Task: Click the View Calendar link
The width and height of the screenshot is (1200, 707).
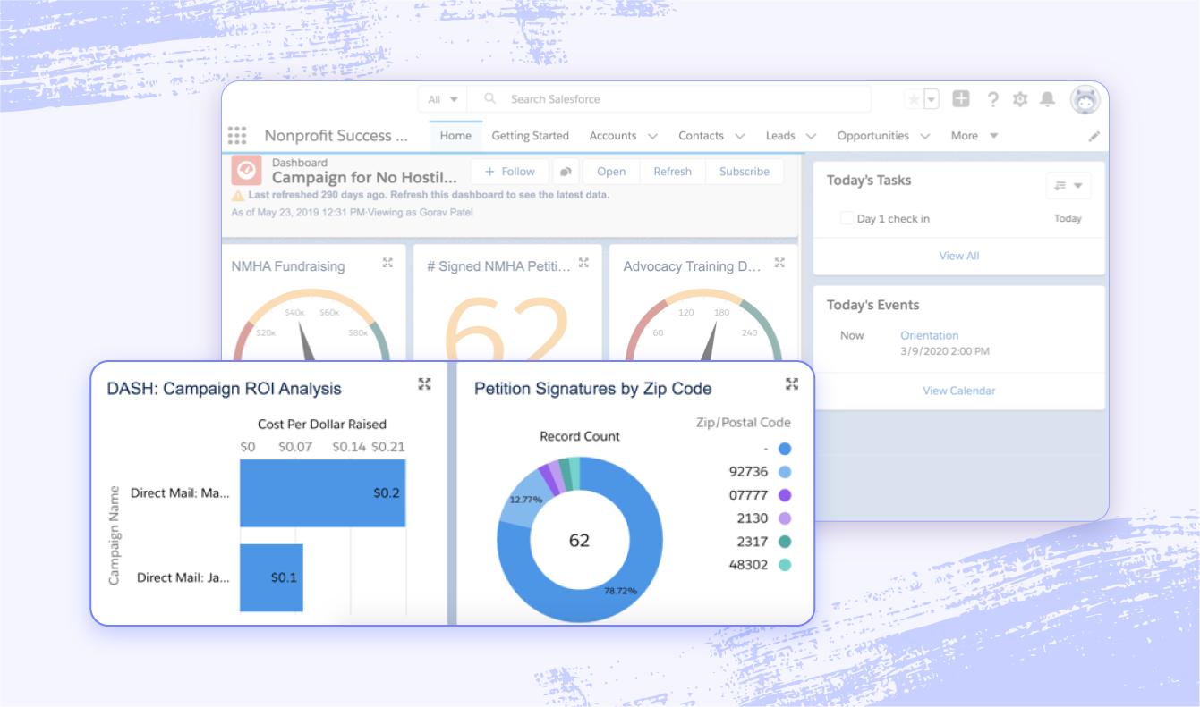Action: click(959, 391)
